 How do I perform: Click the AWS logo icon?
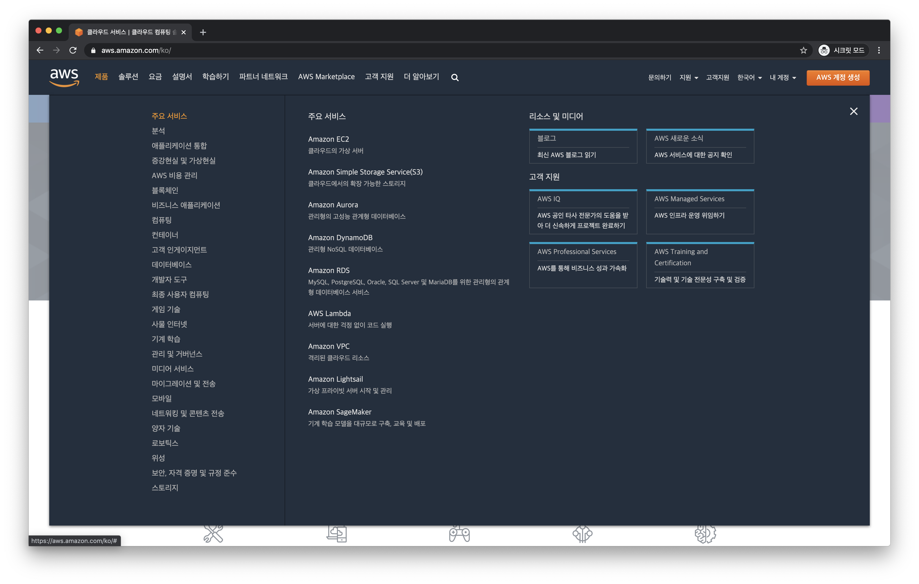click(x=64, y=77)
